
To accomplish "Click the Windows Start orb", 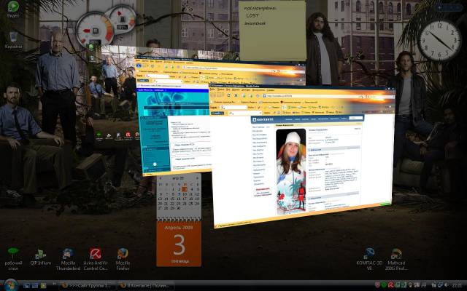I will pyautogui.click(x=11, y=285).
